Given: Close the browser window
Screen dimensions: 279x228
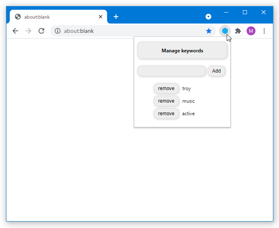Looking at the screenshot, I should click(264, 12).
